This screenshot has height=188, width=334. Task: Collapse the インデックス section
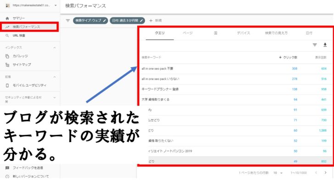pyautogui.click(x=55, y=47)
